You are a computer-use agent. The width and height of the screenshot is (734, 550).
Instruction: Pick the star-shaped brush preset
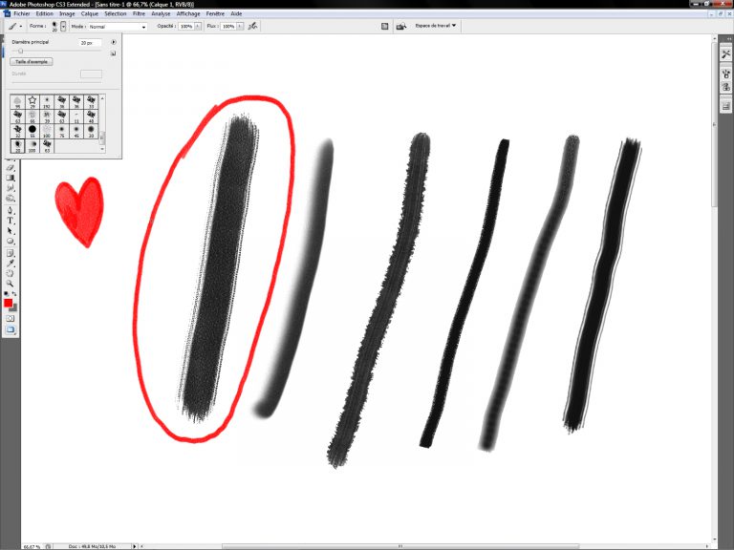tap(32, 99)
